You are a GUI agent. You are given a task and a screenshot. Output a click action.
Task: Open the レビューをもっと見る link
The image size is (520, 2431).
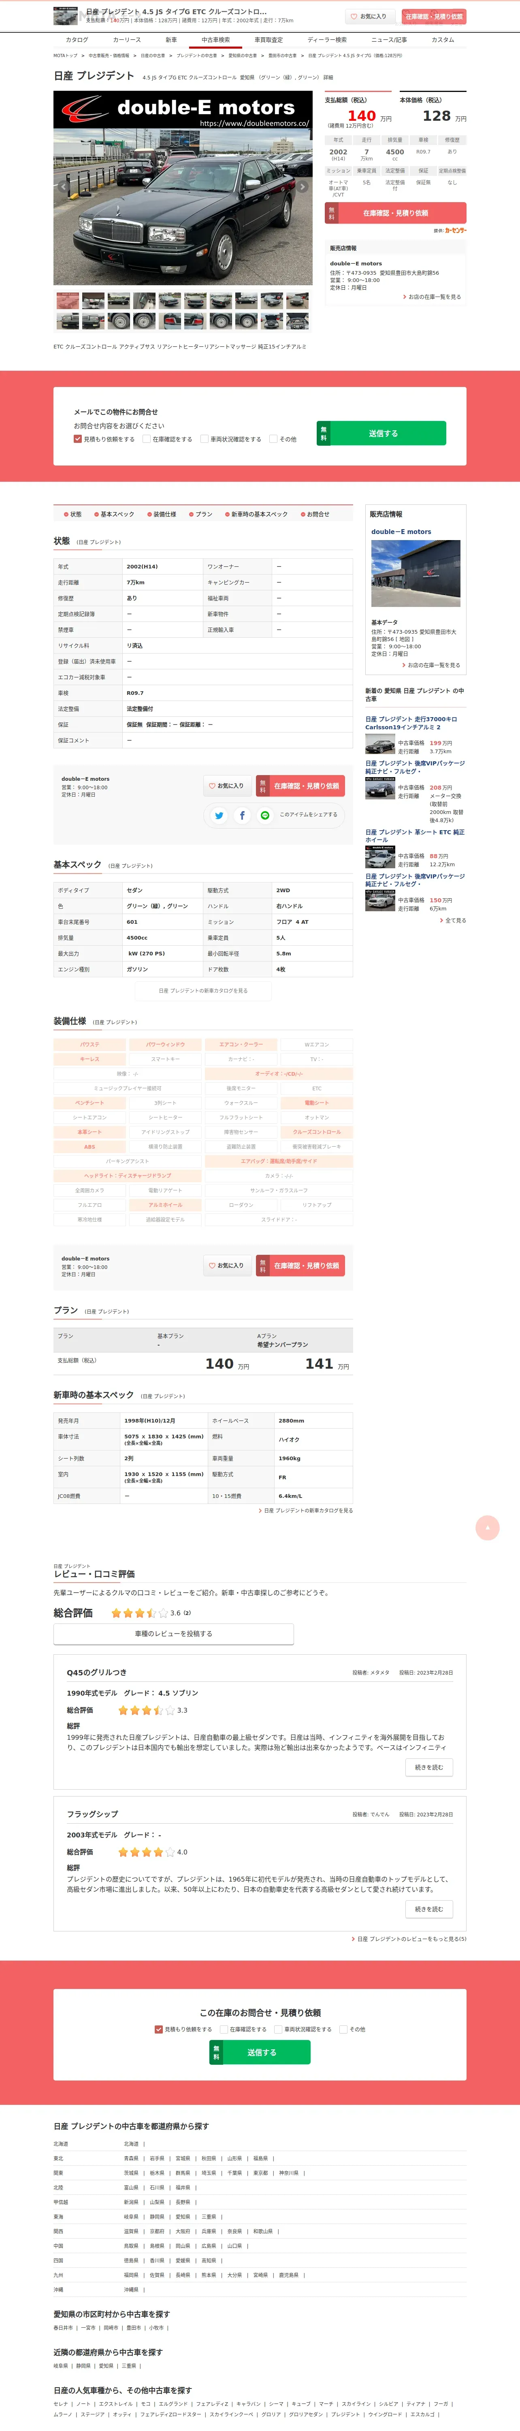(x=409, y=1938)
